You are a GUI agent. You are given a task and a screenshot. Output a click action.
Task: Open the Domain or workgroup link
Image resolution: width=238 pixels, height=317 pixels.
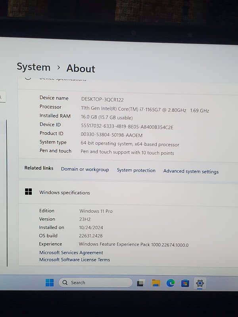click(x=85, y=169)
